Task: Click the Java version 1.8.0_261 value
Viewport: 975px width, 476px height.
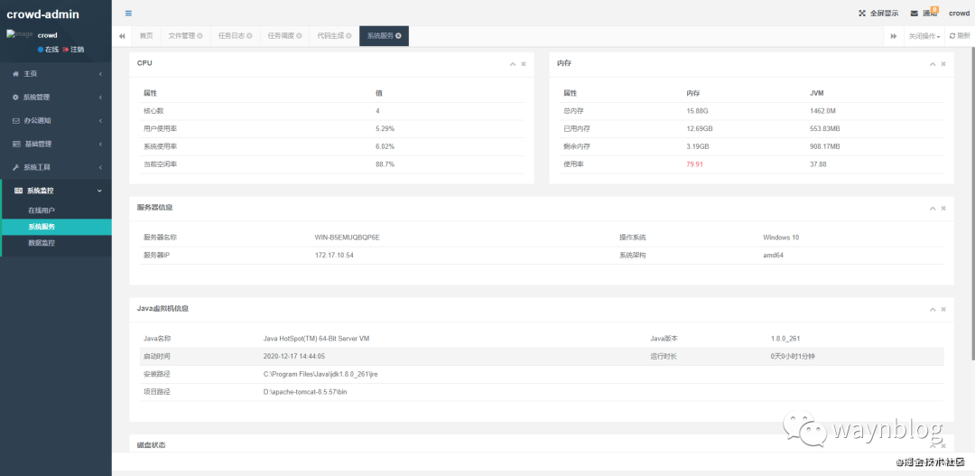Action: tap(785, 339)
